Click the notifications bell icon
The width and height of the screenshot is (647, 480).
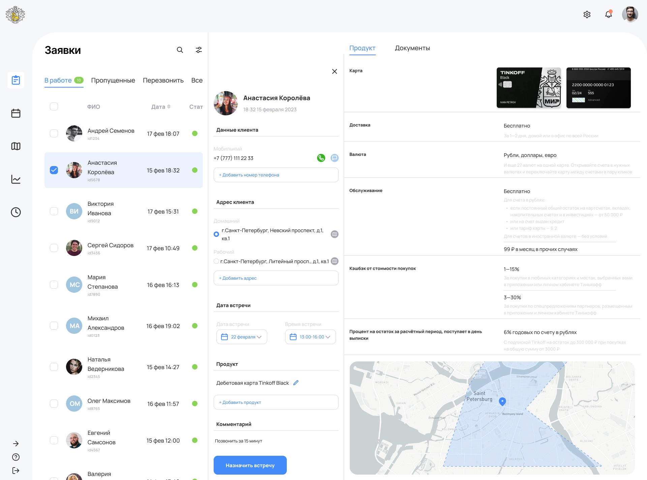pyautogui.click(x=608, y=14)
